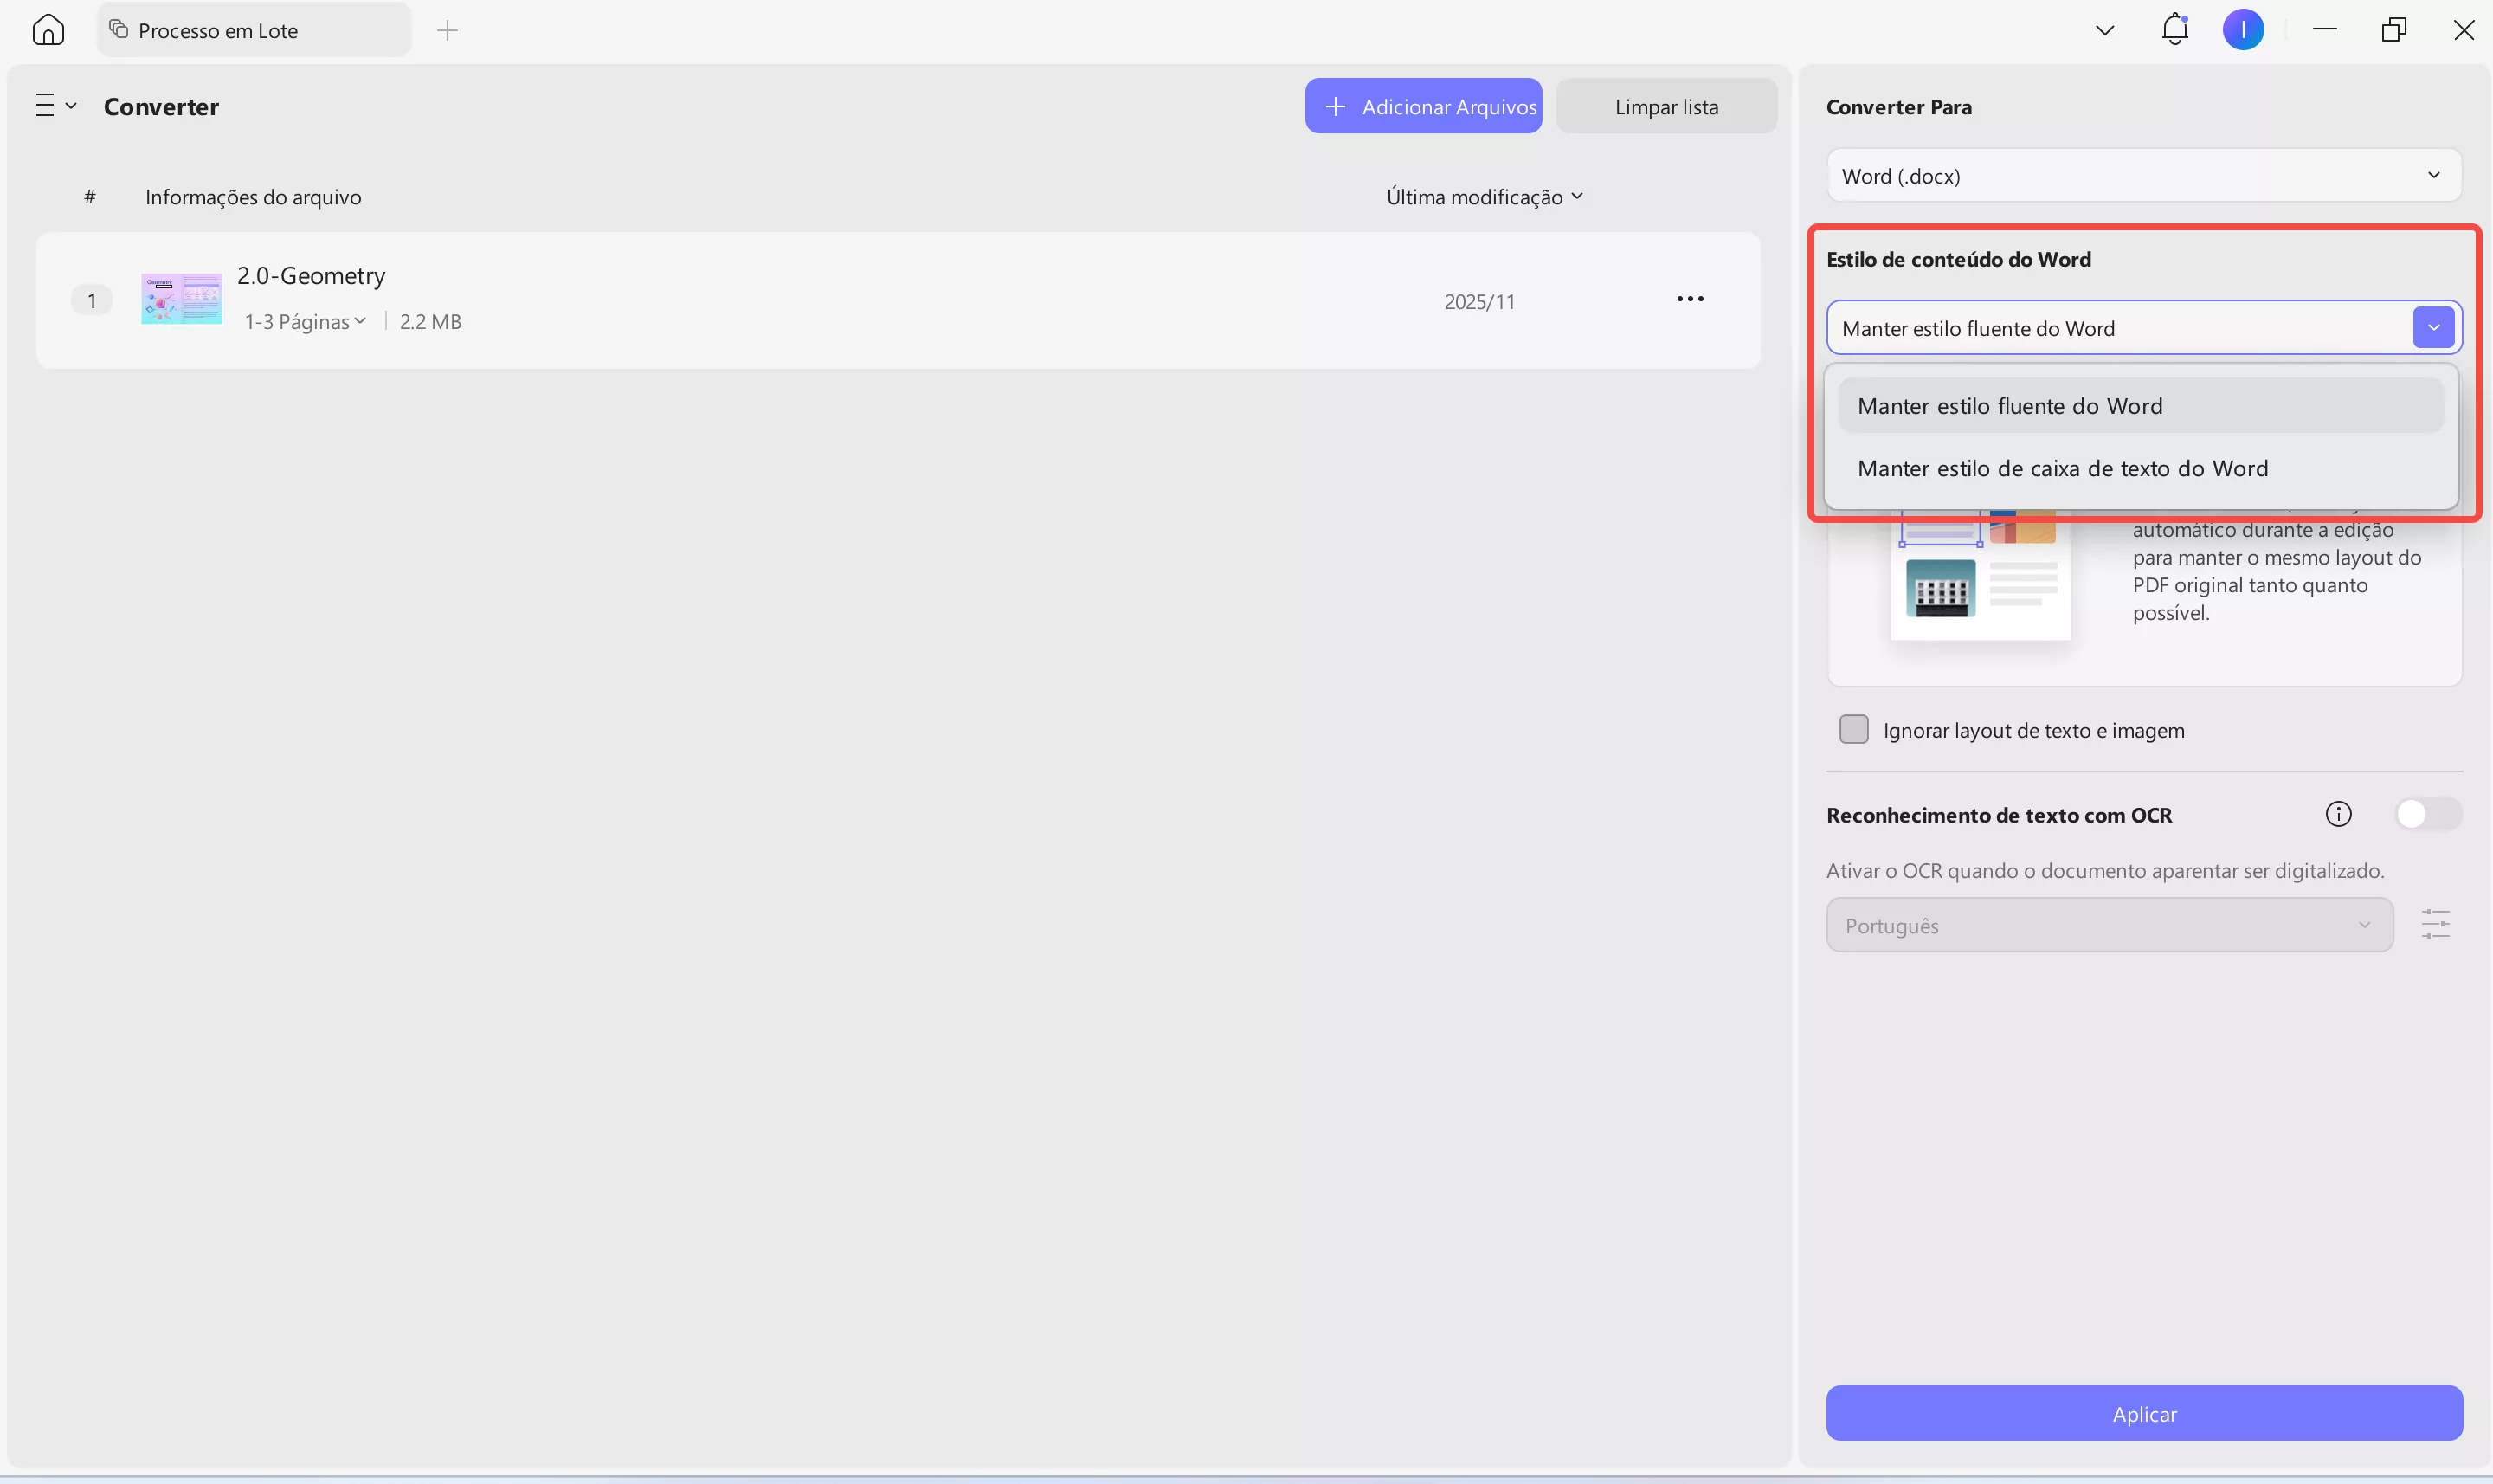Image resolution: width=2493 pixels, height=1484 pixels.
Task: Click the OCR info icon
Action: click(2338, 814)
